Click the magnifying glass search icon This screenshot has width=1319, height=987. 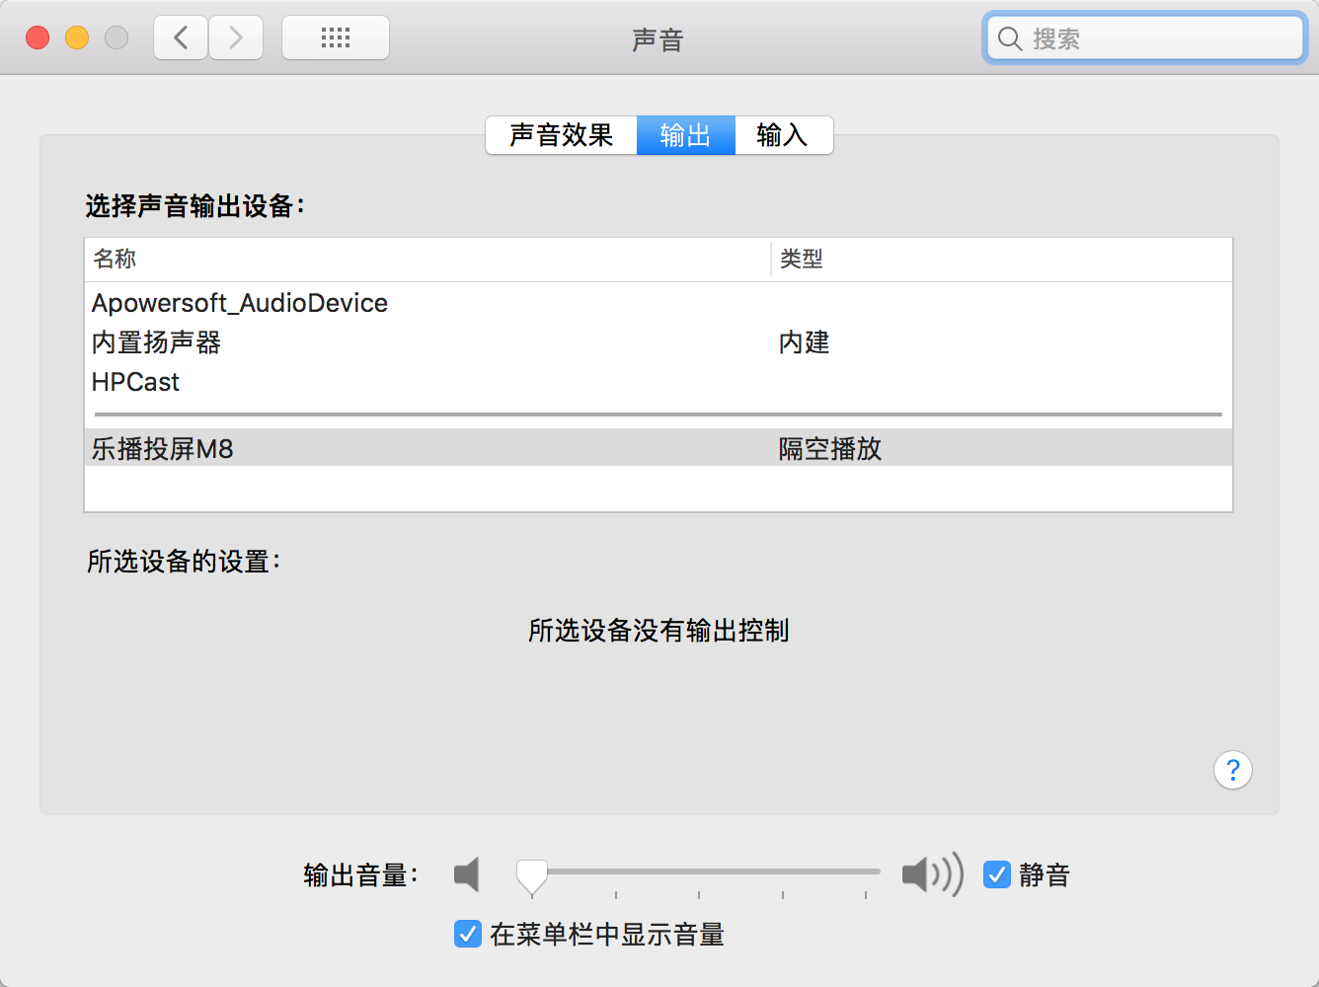1010,39
